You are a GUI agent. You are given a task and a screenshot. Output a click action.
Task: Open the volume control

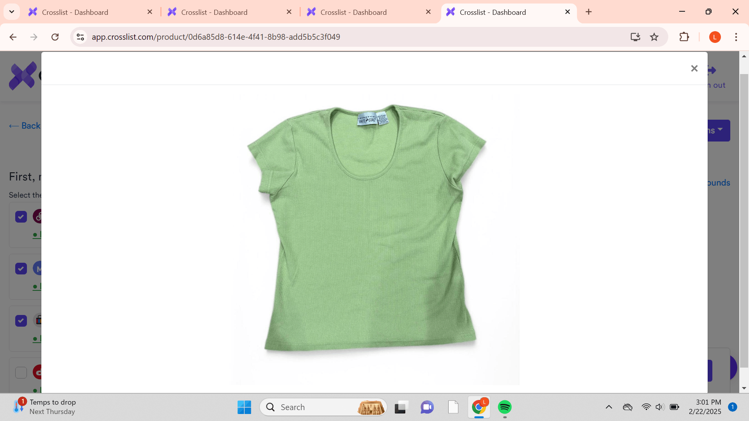coord(660,407)
